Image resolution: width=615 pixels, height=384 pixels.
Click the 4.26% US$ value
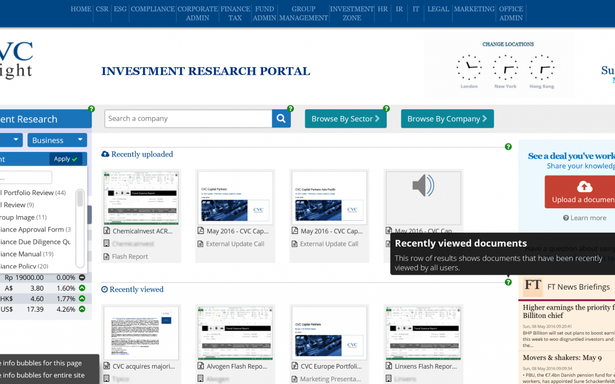[x=66, y=309]
